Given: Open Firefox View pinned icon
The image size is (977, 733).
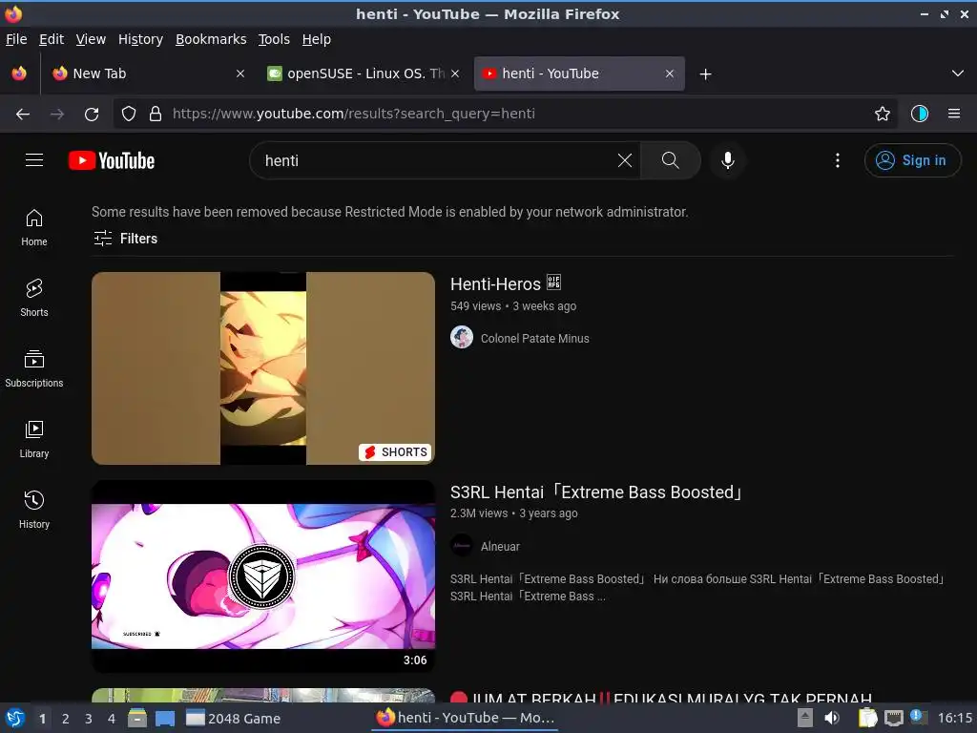Looking at the screenshot, I should (19, 73).
